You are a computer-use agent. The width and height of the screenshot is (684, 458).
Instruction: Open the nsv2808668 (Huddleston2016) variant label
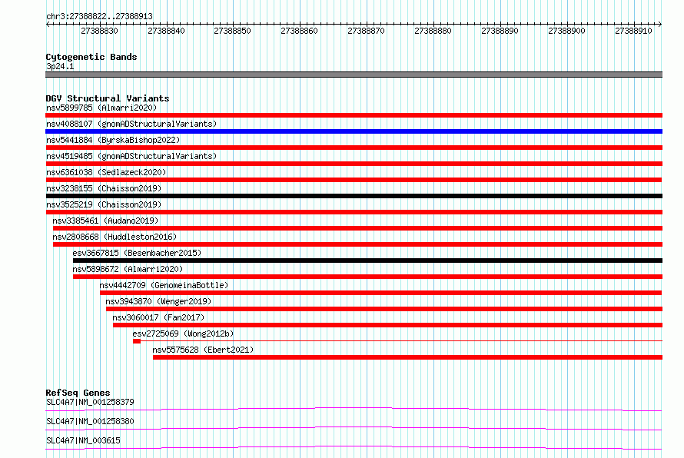(x=115, y=237)
